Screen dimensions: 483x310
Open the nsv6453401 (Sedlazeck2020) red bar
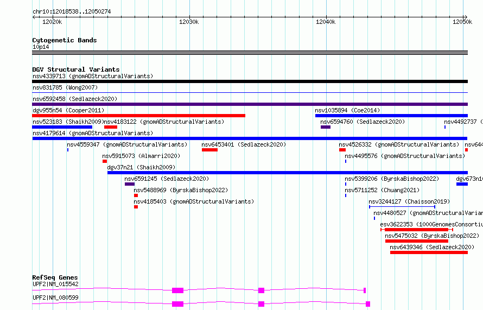click(x=210, y=150)
